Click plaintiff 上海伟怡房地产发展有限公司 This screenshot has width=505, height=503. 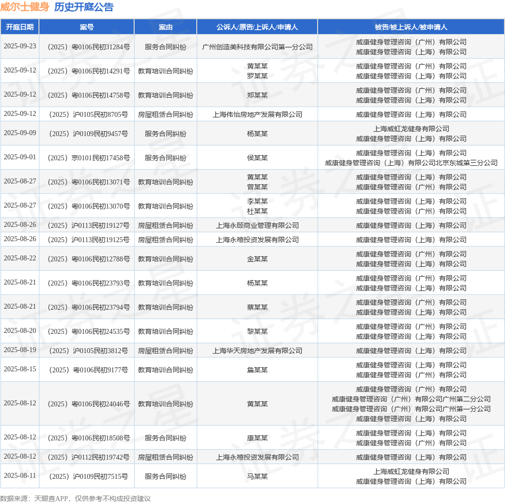click(257, 114)
